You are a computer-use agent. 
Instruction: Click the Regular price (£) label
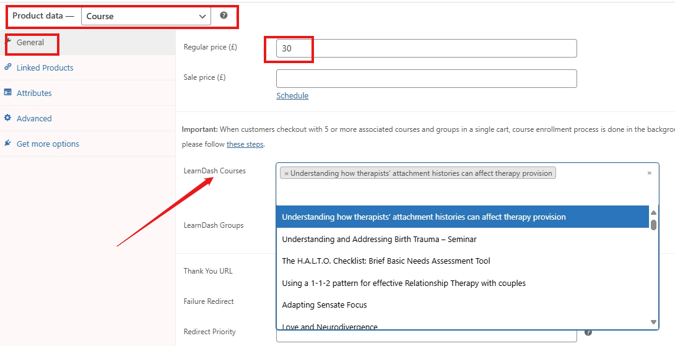(211, 47)
